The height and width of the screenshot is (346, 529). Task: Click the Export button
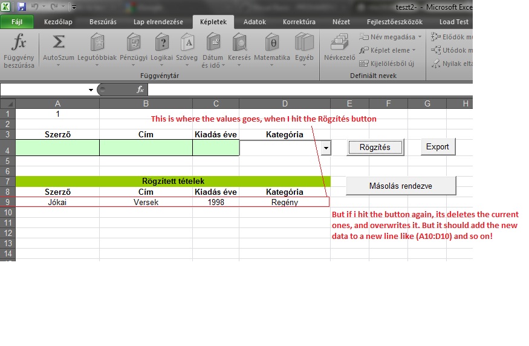[x=438, y=147]
